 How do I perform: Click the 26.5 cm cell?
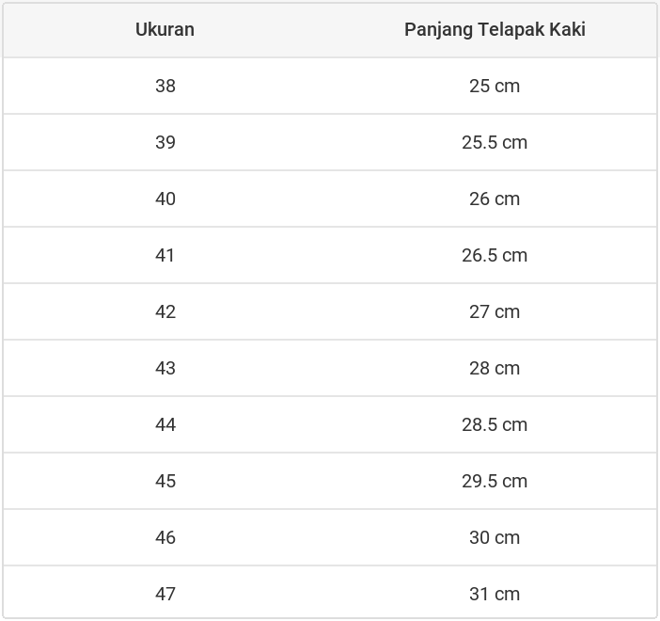click(x=495, y=255)
